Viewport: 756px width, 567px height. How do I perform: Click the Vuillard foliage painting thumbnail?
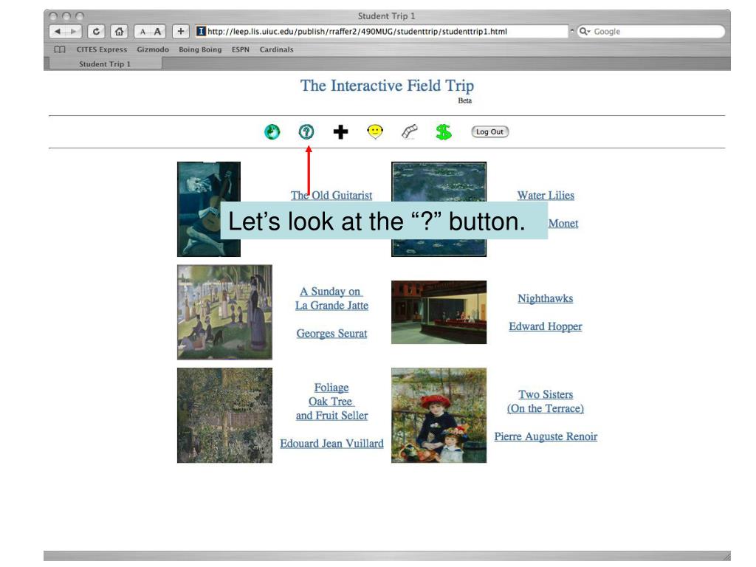tap(224, 416)
